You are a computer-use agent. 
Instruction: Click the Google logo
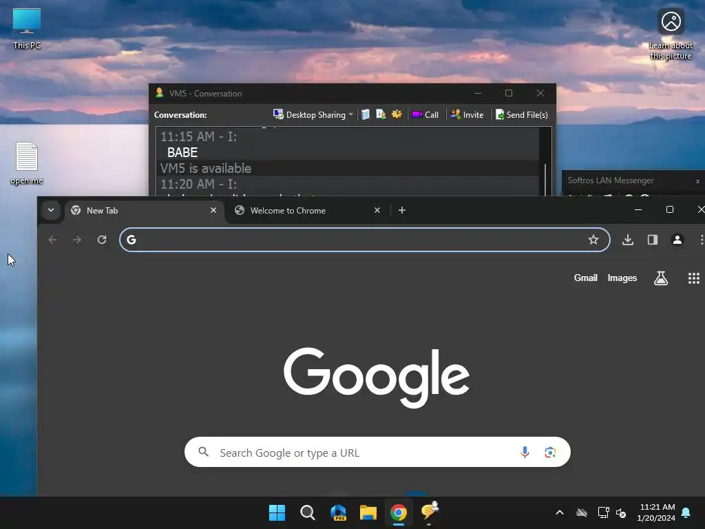point(377,378)
